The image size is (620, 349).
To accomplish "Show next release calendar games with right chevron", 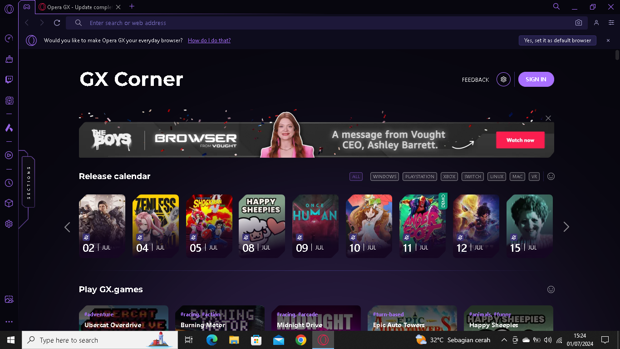I will pyautogui.click(x=566, y=227).
